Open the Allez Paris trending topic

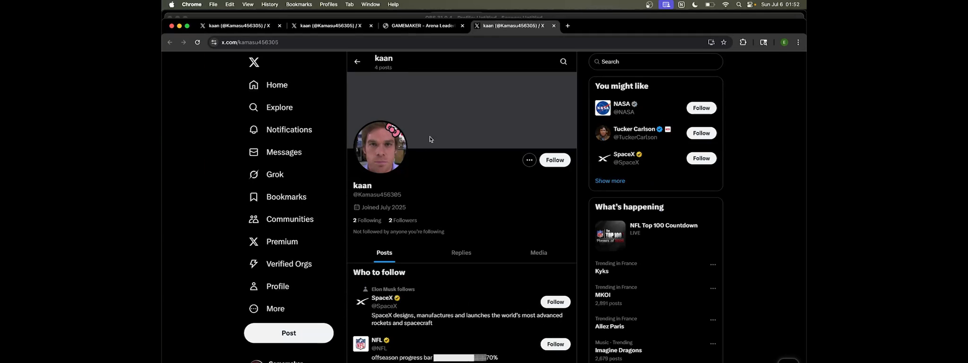656,323
